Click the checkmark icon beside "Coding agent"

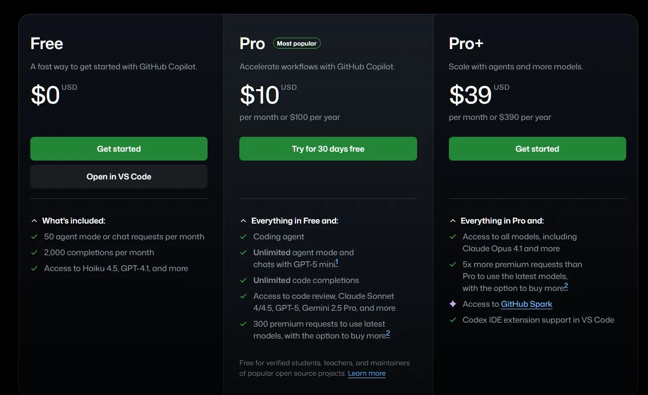point(243,237)
